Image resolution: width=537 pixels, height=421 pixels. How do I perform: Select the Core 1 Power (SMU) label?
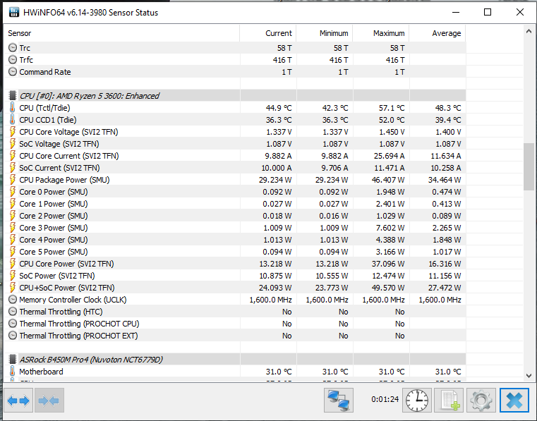(x=54, y=204)
